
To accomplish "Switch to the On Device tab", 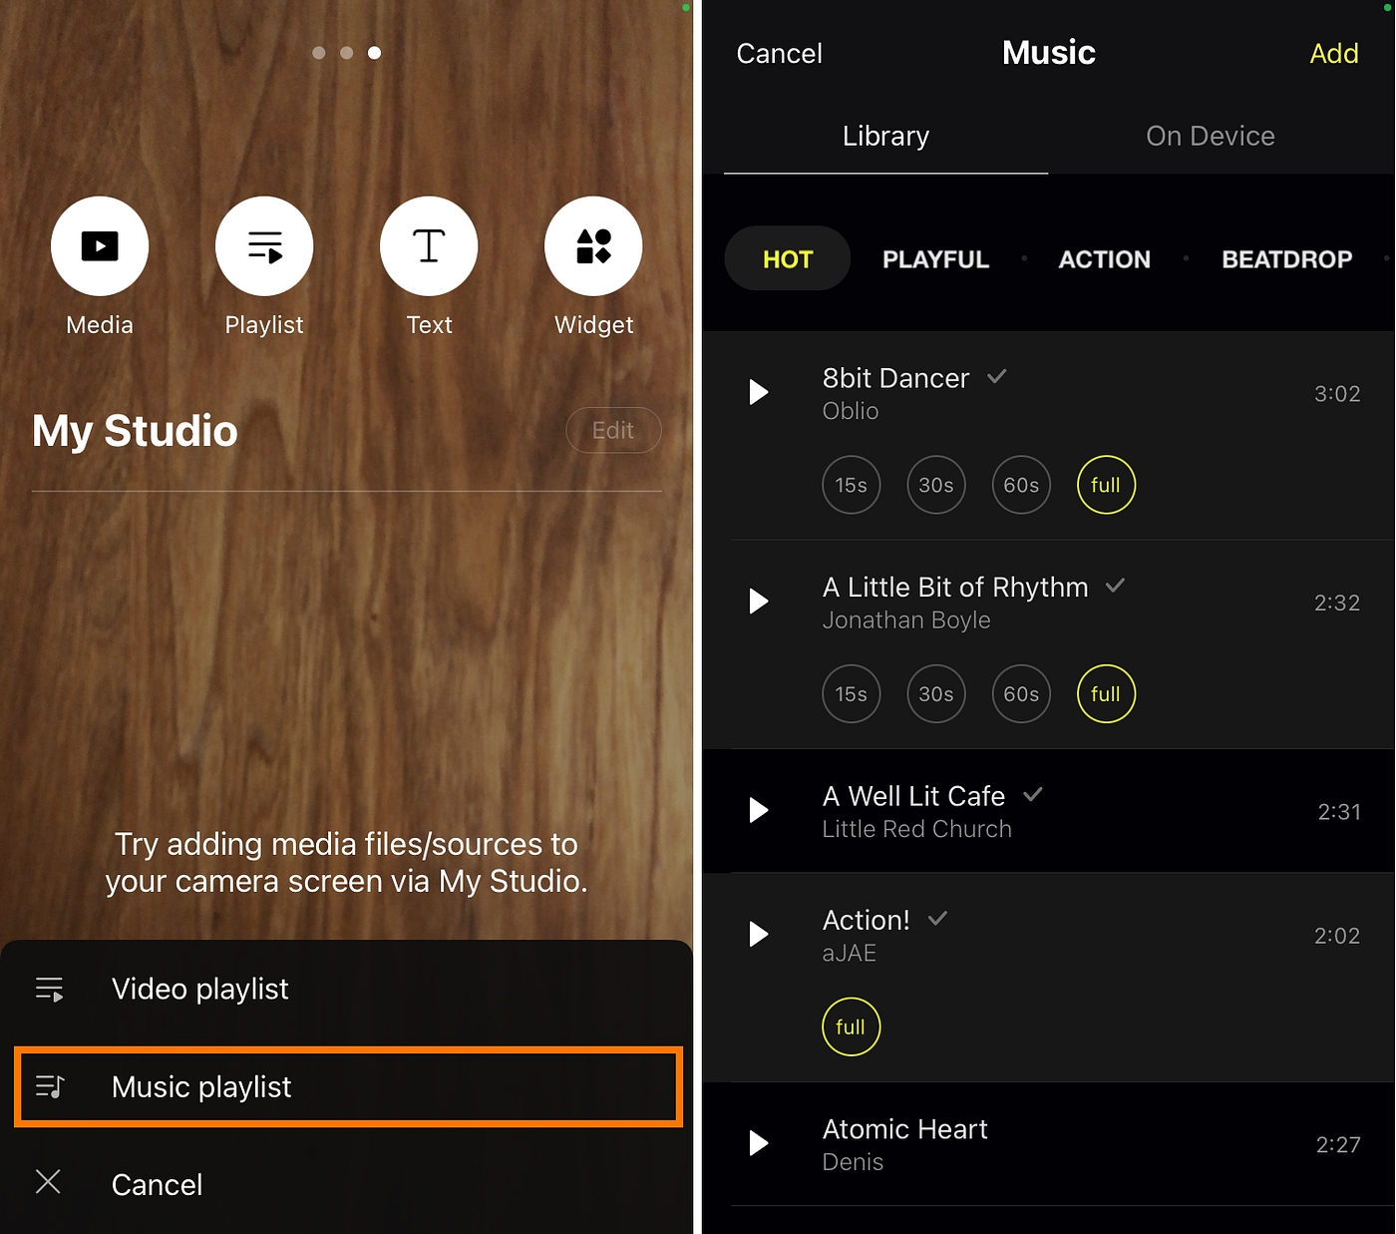I will tap(1210, 136).
